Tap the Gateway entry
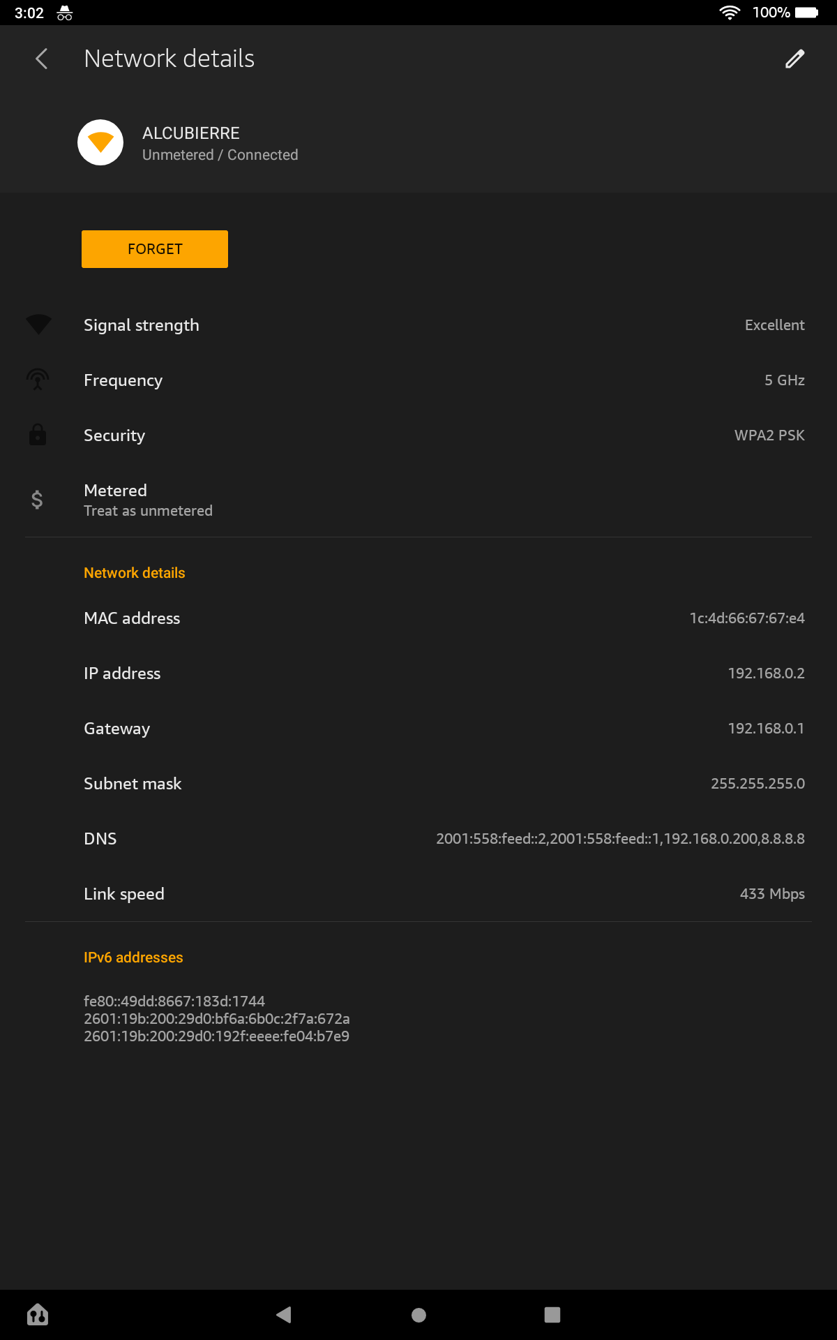The image size is (837, 1340). click(418, 729)
